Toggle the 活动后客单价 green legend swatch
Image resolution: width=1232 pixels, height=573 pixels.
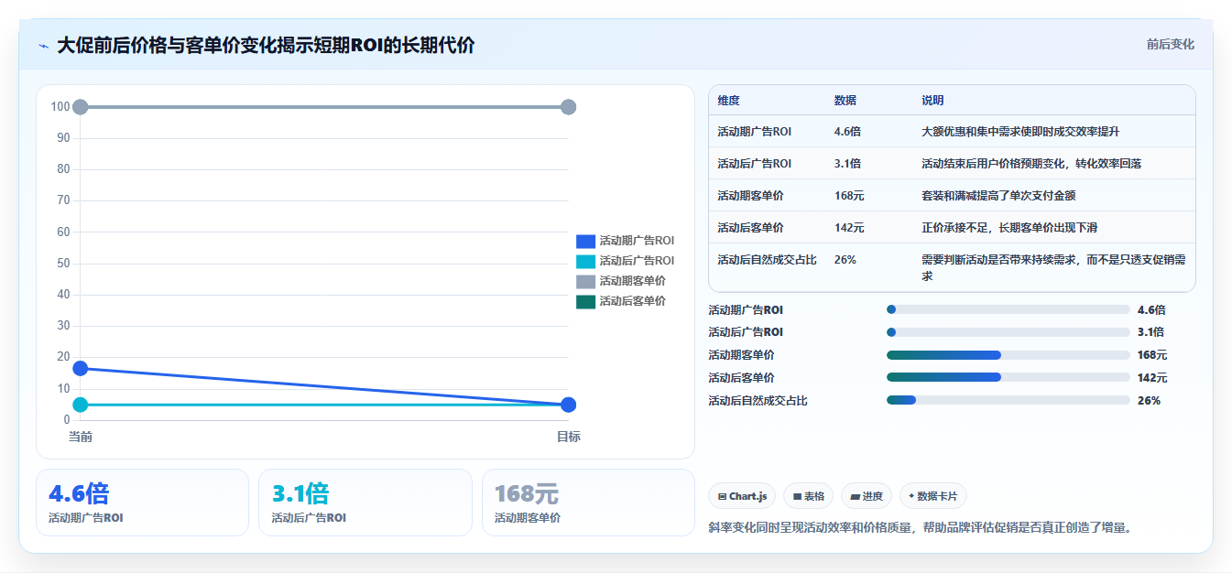coord(585,301)
